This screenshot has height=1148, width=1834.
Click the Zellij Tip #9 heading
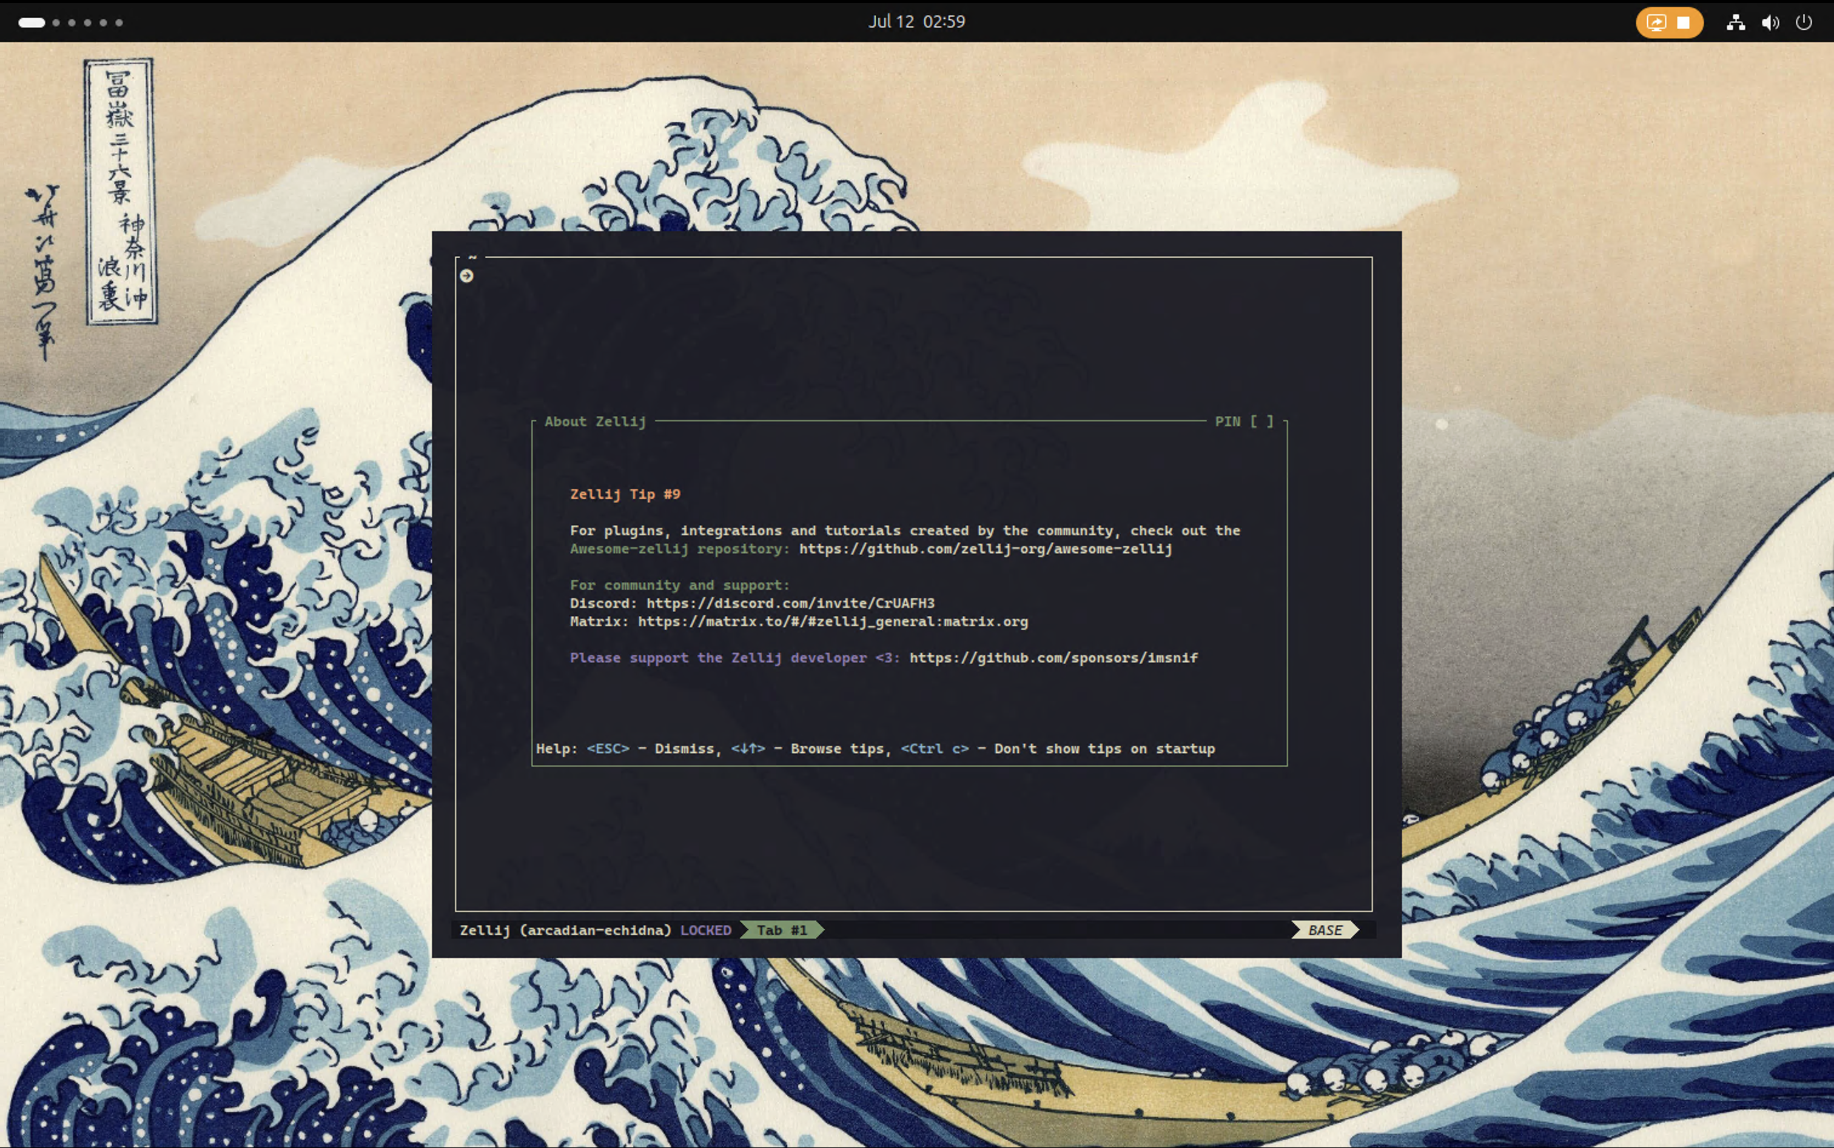[x=625, y=494]
